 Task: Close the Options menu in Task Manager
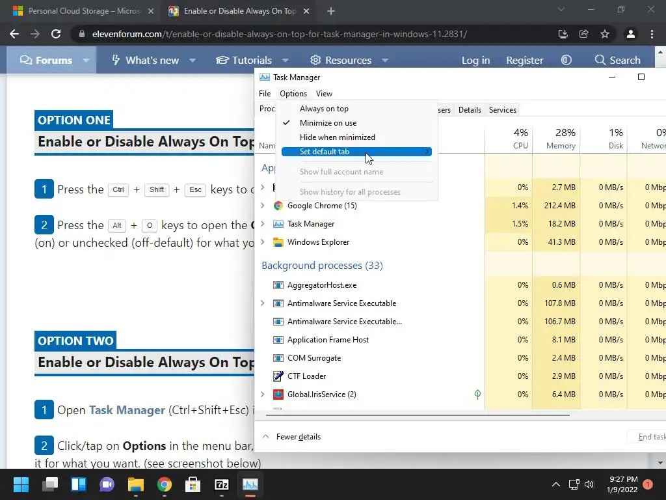click(293, 94)
